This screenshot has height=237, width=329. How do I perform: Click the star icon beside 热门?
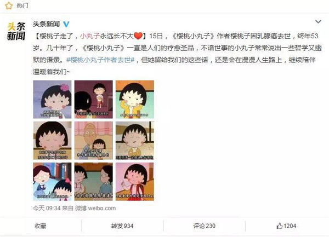coord(9,5)
